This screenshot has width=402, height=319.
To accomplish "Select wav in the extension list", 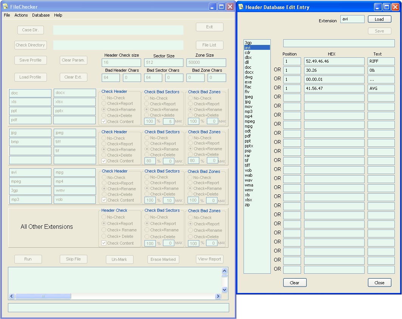I will point(257,180).
